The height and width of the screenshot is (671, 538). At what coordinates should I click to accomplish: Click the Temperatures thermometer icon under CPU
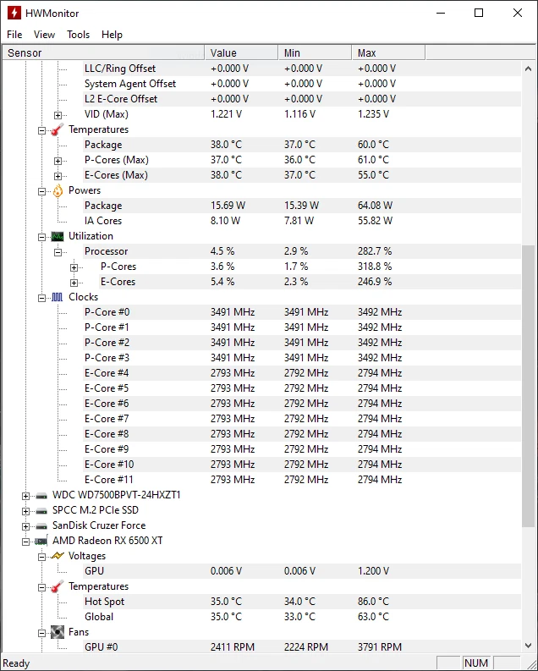(x=58, y=129)
